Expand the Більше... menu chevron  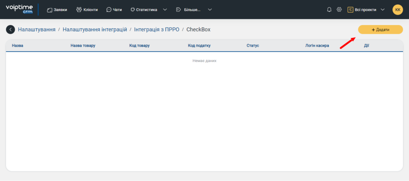(x=210, y=10)
